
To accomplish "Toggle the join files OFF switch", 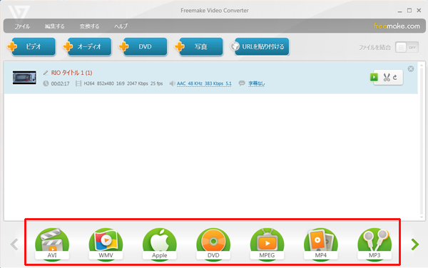I will (x=407, y=48).
